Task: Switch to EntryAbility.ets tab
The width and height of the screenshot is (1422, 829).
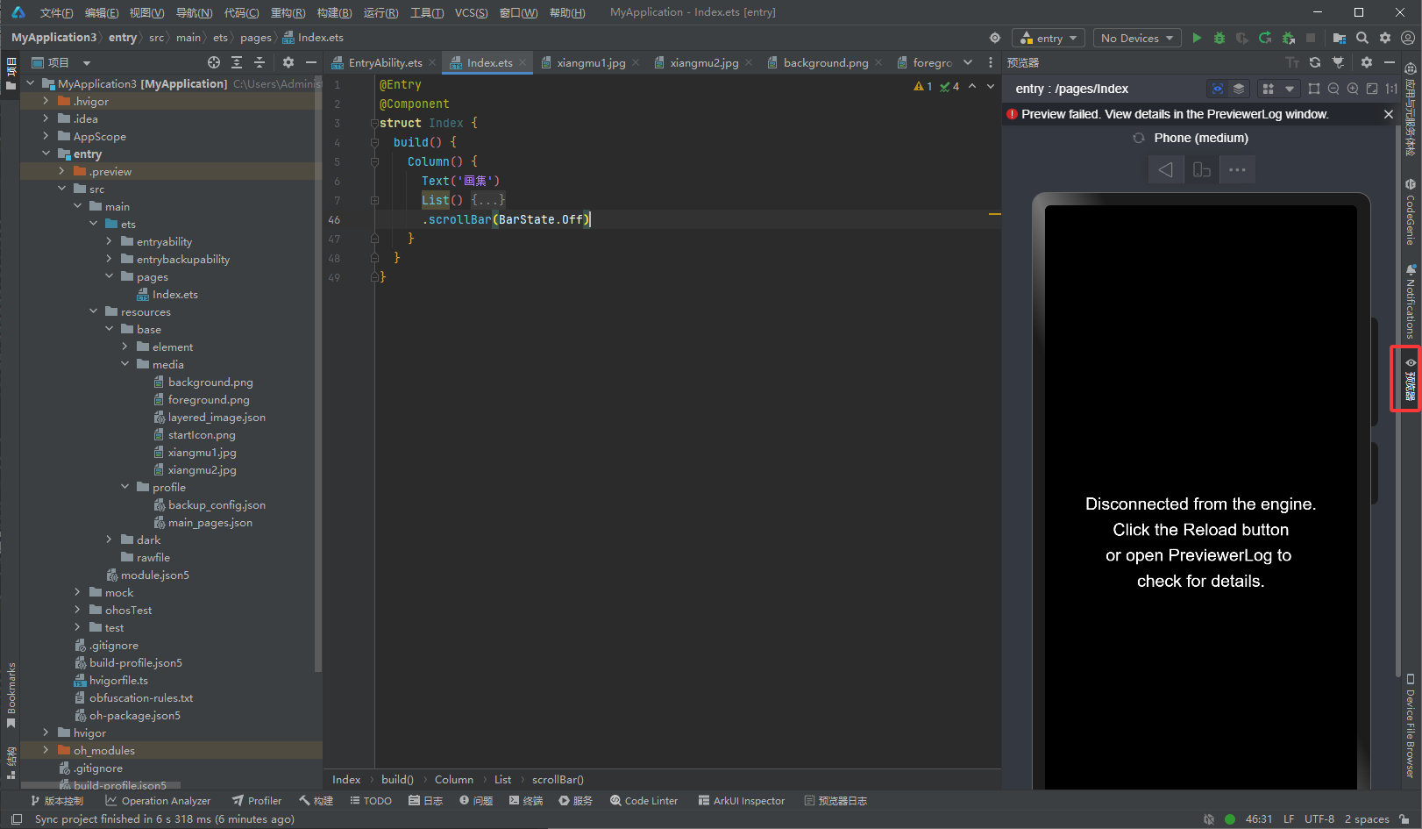Action: click(385, 62)
